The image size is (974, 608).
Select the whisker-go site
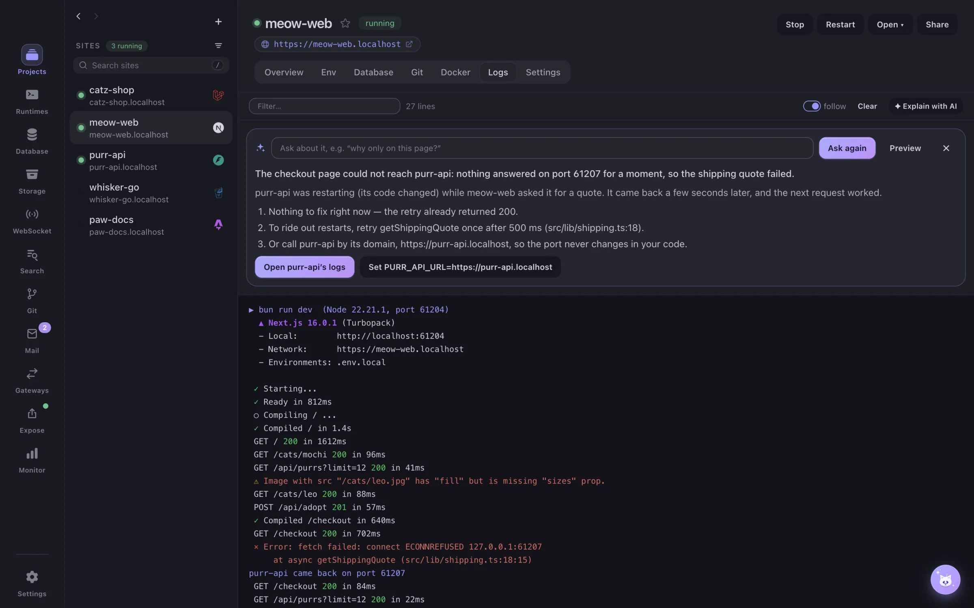(151, 193)
